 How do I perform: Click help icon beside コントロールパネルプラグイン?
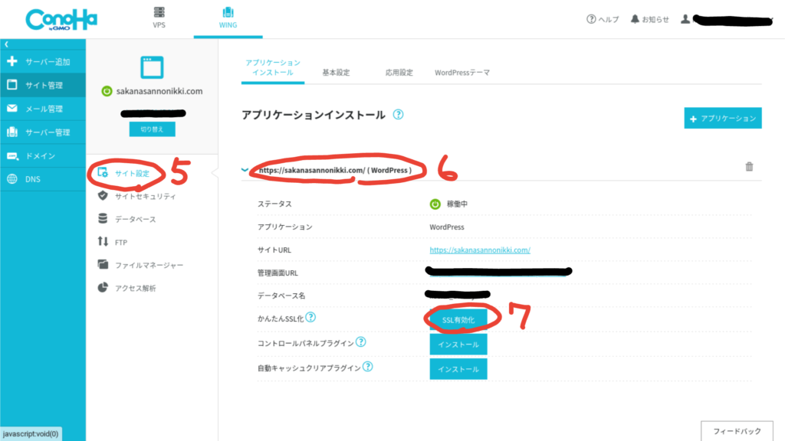coord(360,342)
